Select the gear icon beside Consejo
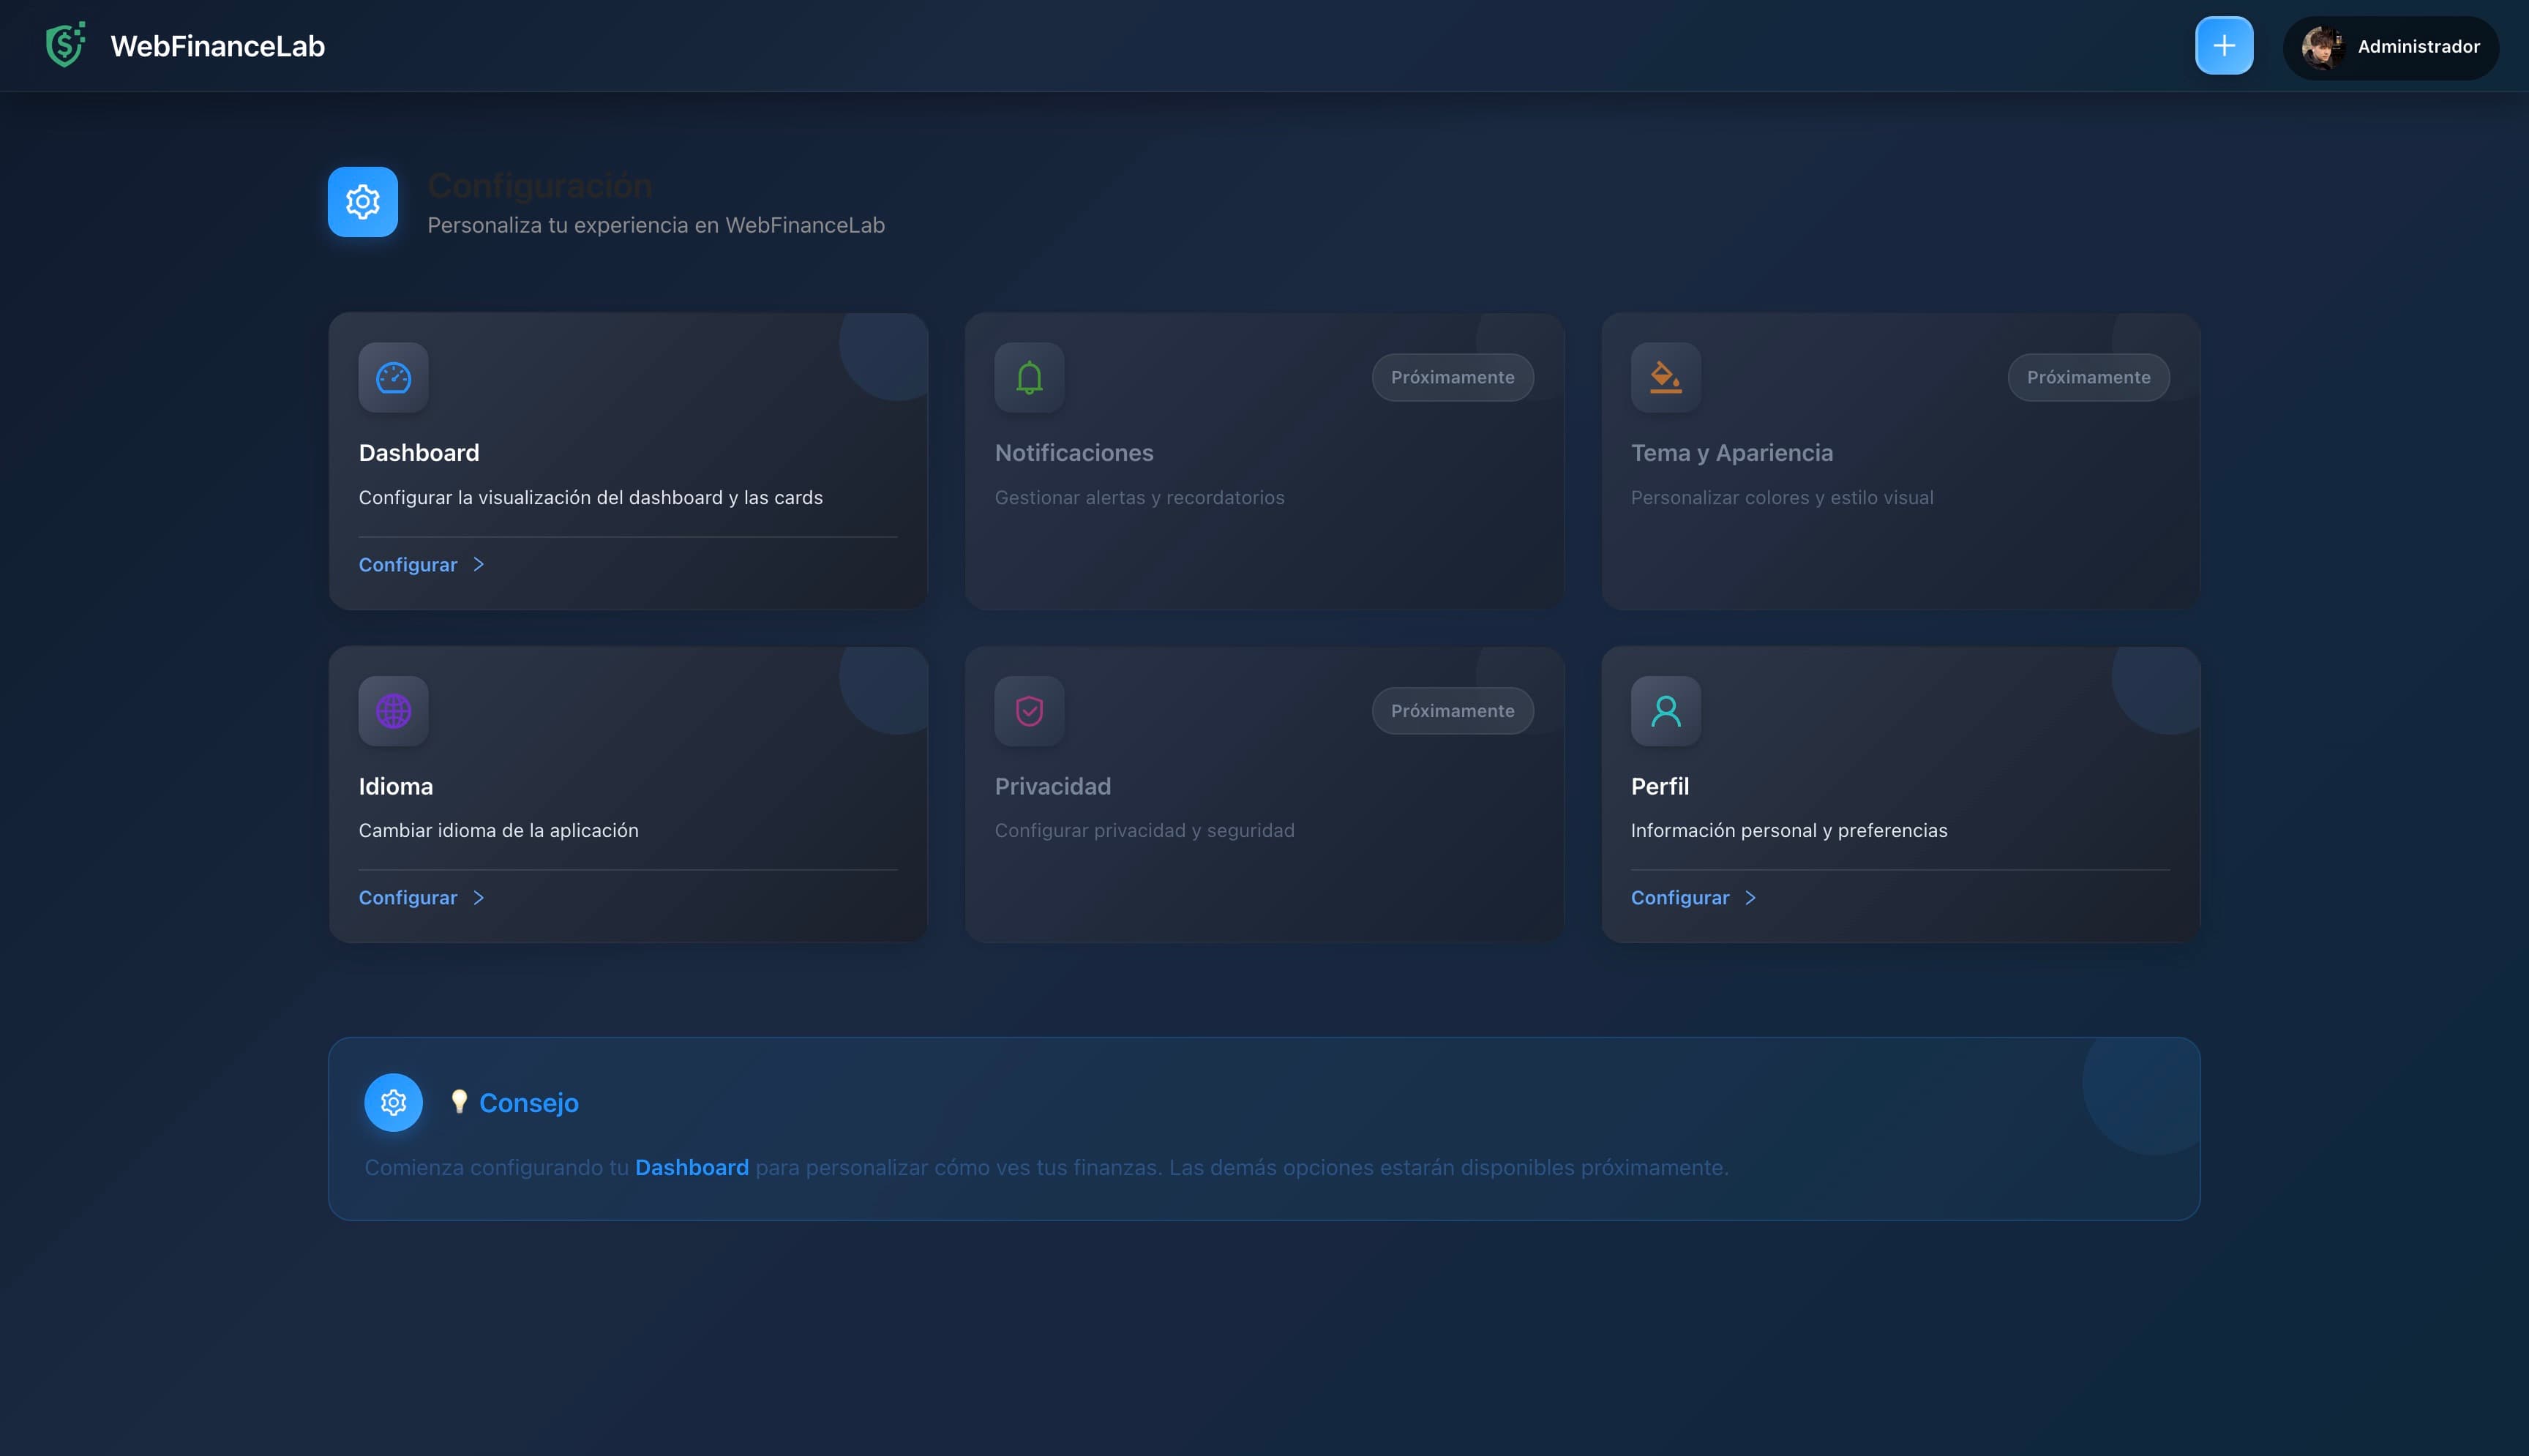The width and height of the screenshot is (2529, 1456). pyautogui.click(x=393, y=1102)
